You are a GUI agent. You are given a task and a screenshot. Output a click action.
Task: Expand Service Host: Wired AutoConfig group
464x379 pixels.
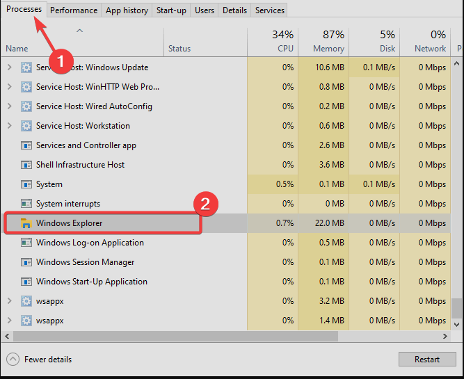(x=10, y=106)
